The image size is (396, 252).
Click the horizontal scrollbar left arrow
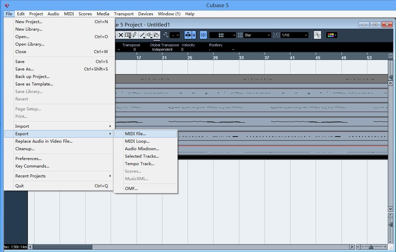click(31, 247)
